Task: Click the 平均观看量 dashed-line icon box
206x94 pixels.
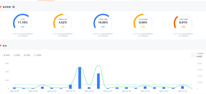Action: tap(193, 55)
